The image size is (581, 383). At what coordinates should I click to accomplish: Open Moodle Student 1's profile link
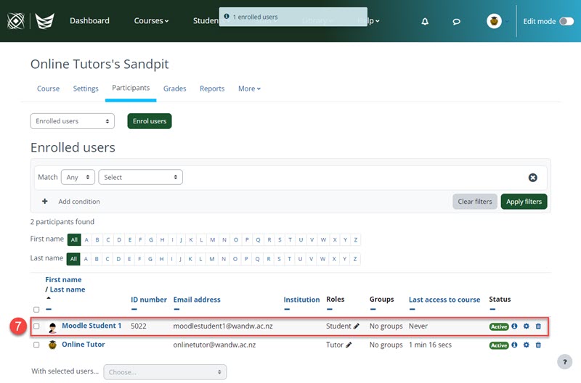(92, 326)
